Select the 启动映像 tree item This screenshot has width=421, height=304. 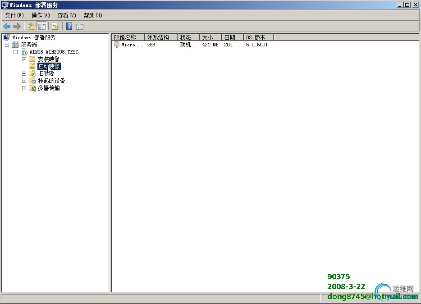click(49, 66)
